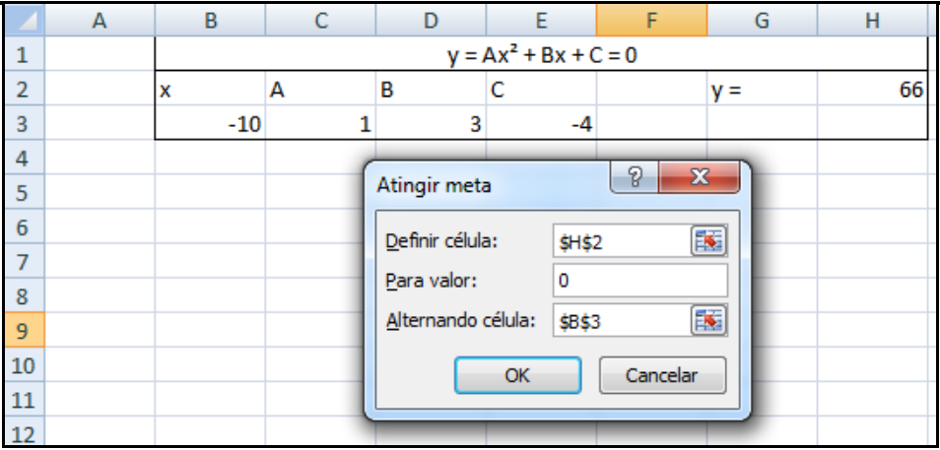The height and width of the screenshot is (450, 940).
Task: Click cell B3 containing -10
Action: (210, 125)
